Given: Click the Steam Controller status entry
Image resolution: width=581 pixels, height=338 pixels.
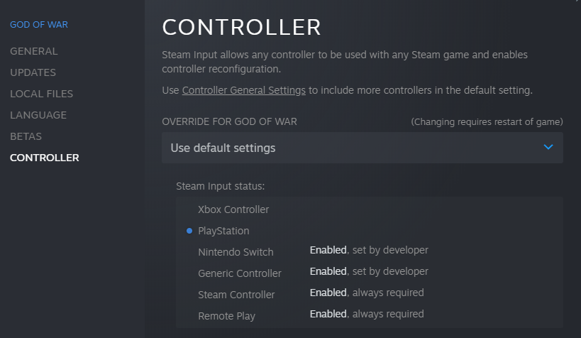Looking at the screenshot, I should pos(236,294).
